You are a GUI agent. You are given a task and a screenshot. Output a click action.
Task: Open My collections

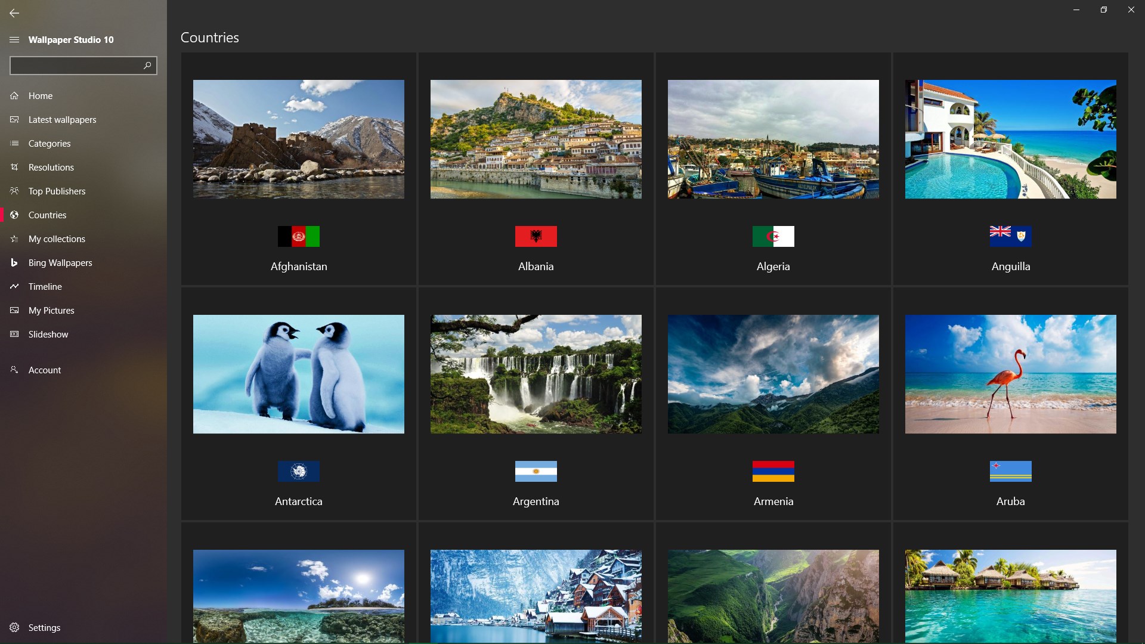[57, 239]
